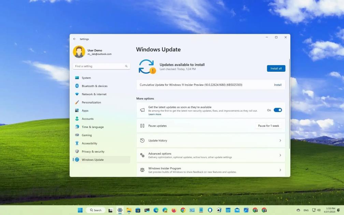Click the Gaming controller icon
Screen dimensions: 344x215
coord(77,135)
